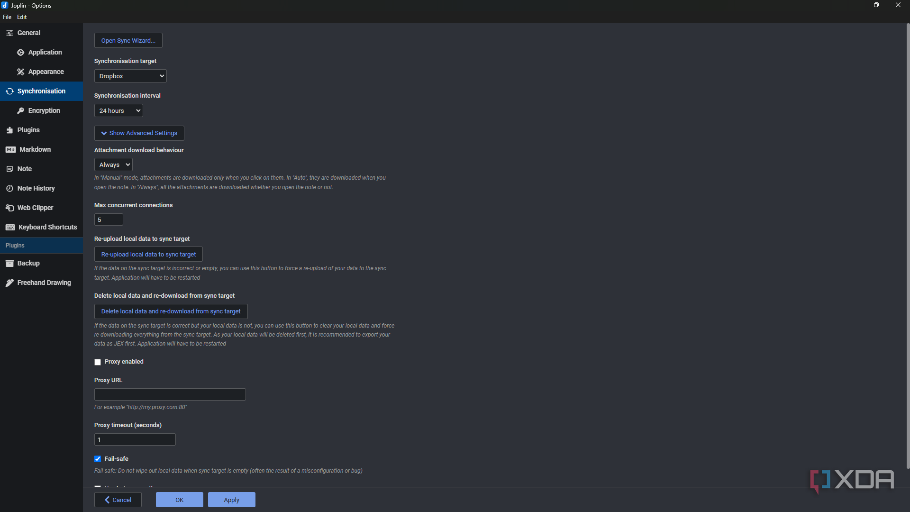Screen dimensions: 910x512
Task: Click the Freehand Drawing pen icon
Action: [x=9, y=283]
